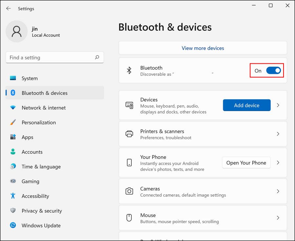Image resolution: width=295 pixels, height=241 pixels.
Task: Click the Add device button
Action: (246, 105)
